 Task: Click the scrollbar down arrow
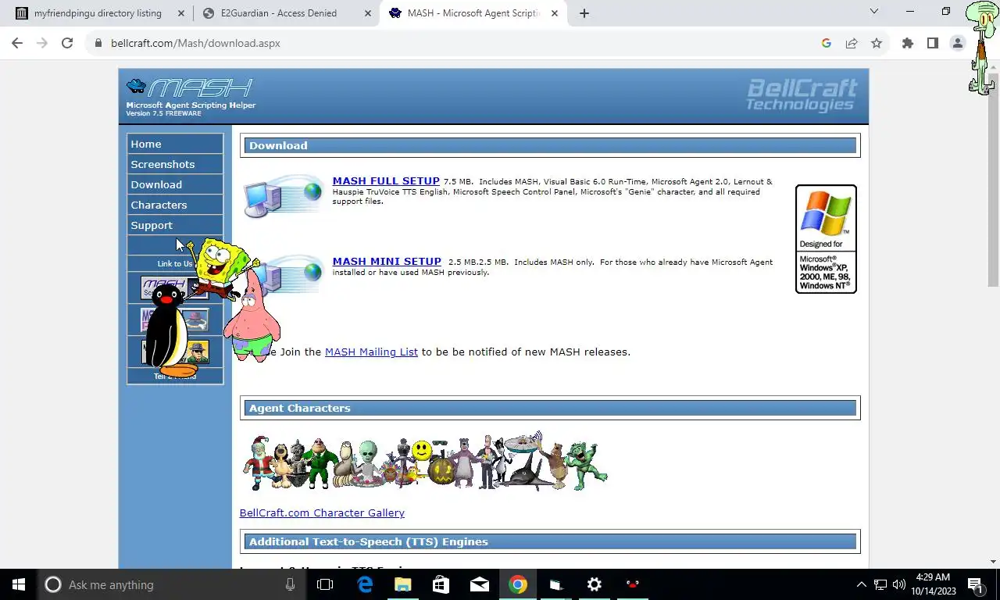(x=994, y=561)
